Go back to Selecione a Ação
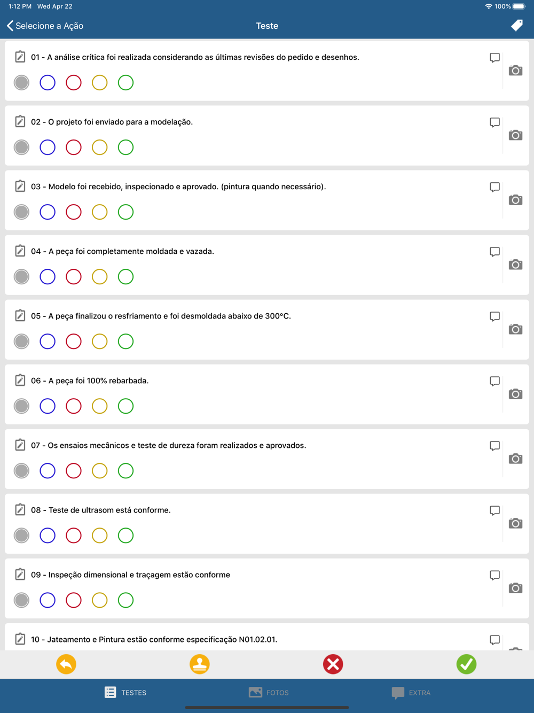Viewport: 534px width, 713px height. (x=45, y=26)
